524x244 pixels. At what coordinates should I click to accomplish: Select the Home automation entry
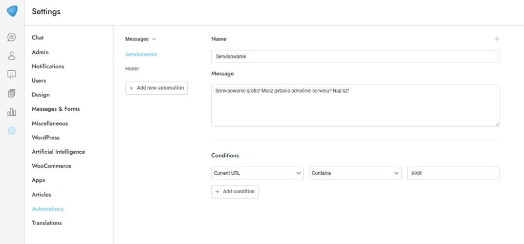pos(132,69)
